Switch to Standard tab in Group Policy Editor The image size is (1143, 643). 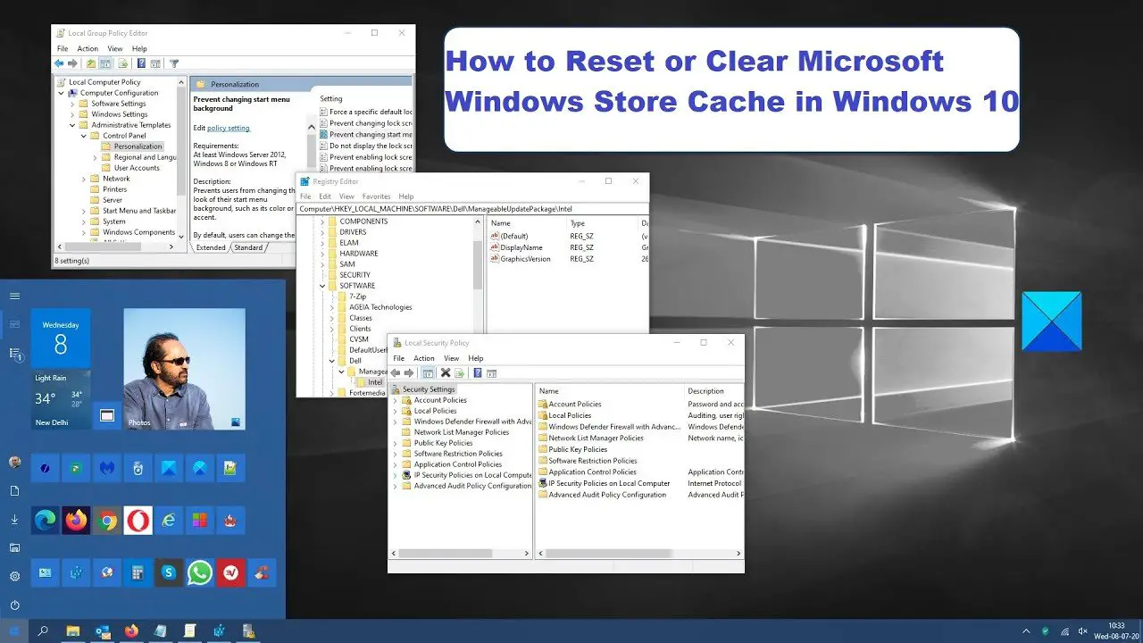click(248, 247)
